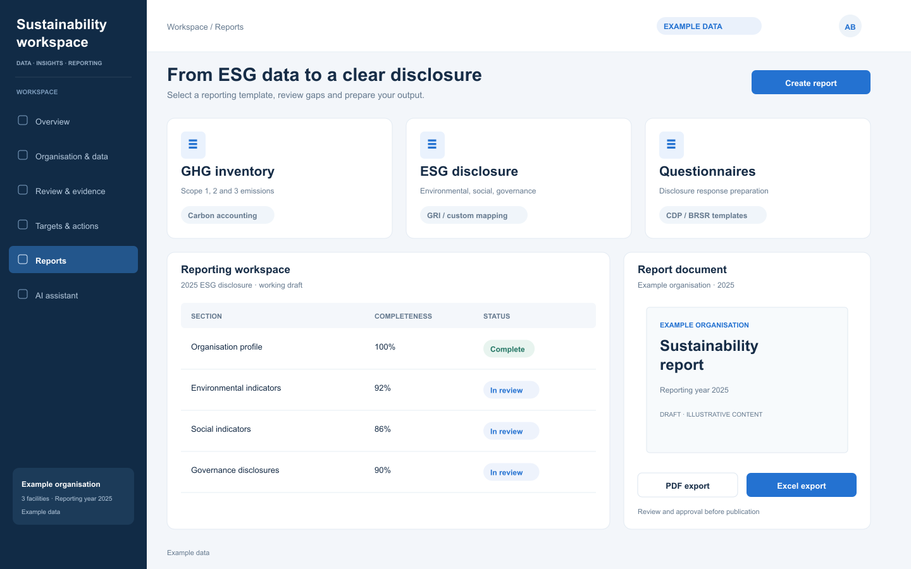Click the Overview sidebar square icon
The height and width of the screenshot is (569, 911).
pos(23,120)
